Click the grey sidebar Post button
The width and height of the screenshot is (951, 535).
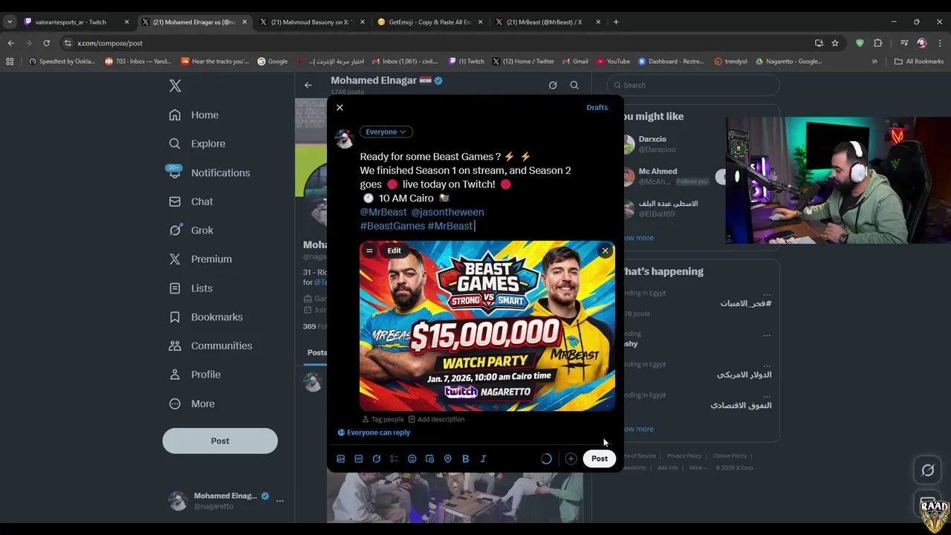point(220,441)
